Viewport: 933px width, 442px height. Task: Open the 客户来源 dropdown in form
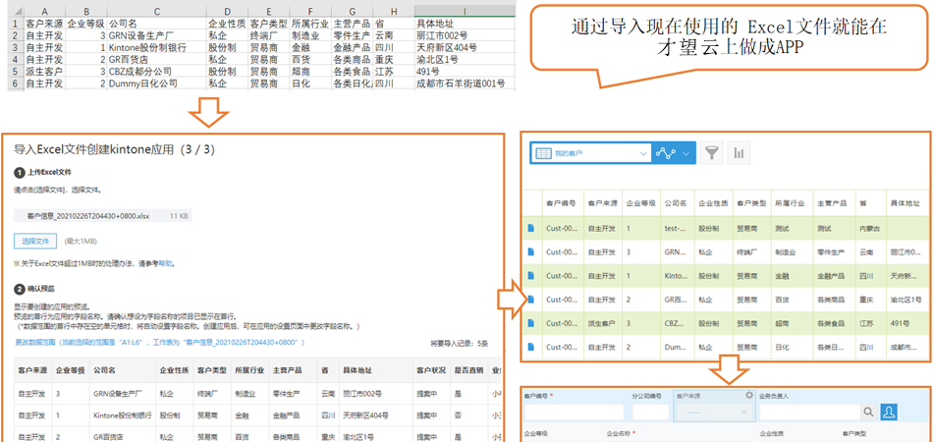click(x=715, y=412)
